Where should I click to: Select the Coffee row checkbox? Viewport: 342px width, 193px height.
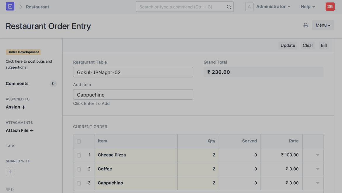click(x=79, y=169)
